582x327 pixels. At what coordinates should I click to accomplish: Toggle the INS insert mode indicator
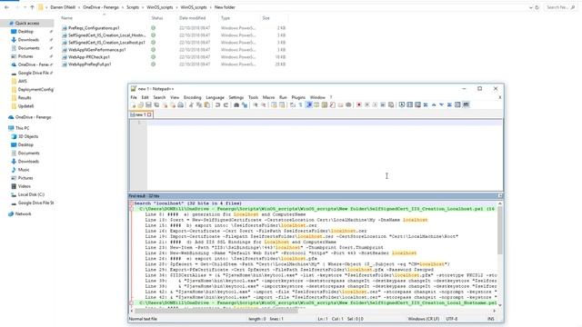tap(491, 319)
